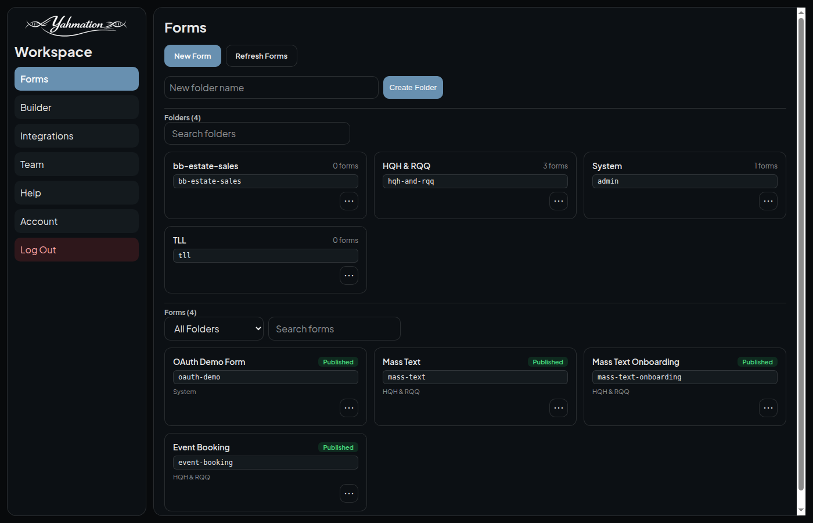The width and height of the screenshot is (813, 523).
Task: Click the Log Out button
Action: coord(77,250)
